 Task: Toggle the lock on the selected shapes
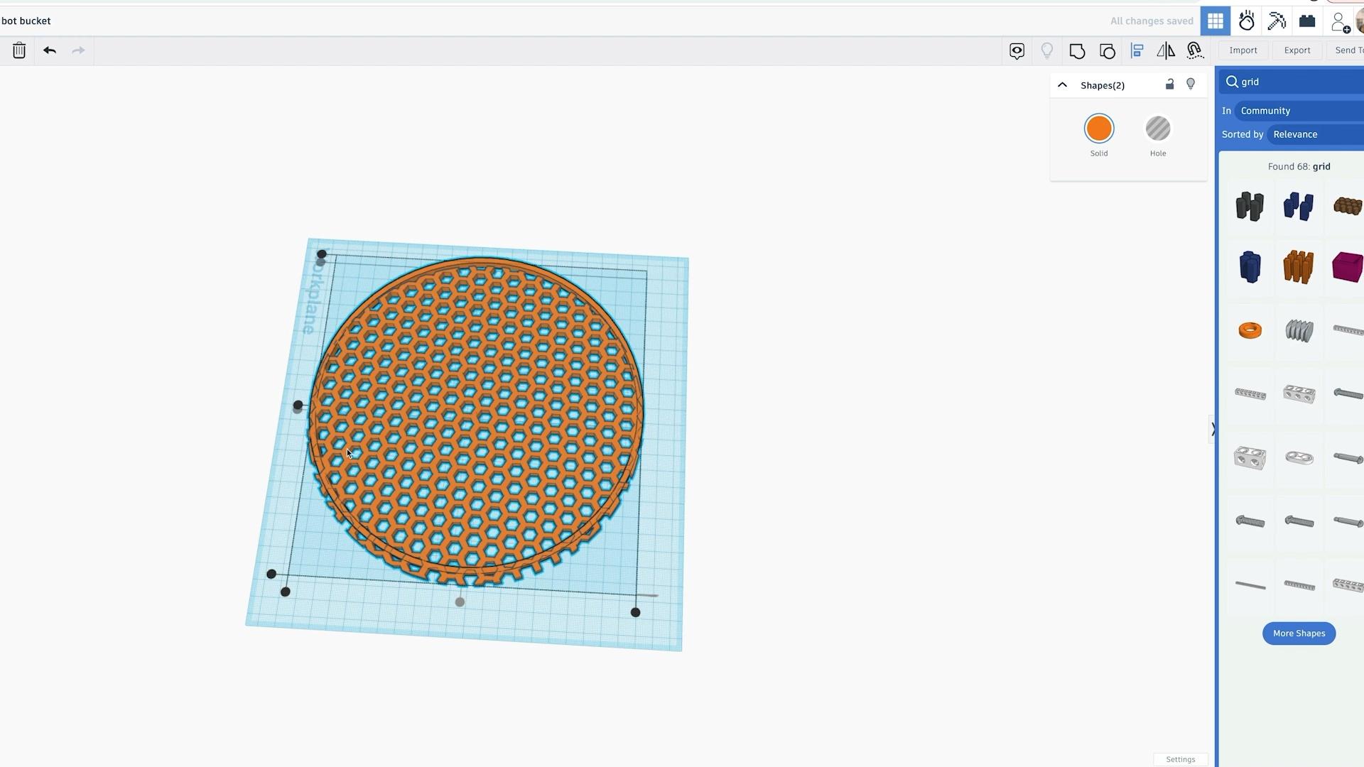tap(1170, 85)
